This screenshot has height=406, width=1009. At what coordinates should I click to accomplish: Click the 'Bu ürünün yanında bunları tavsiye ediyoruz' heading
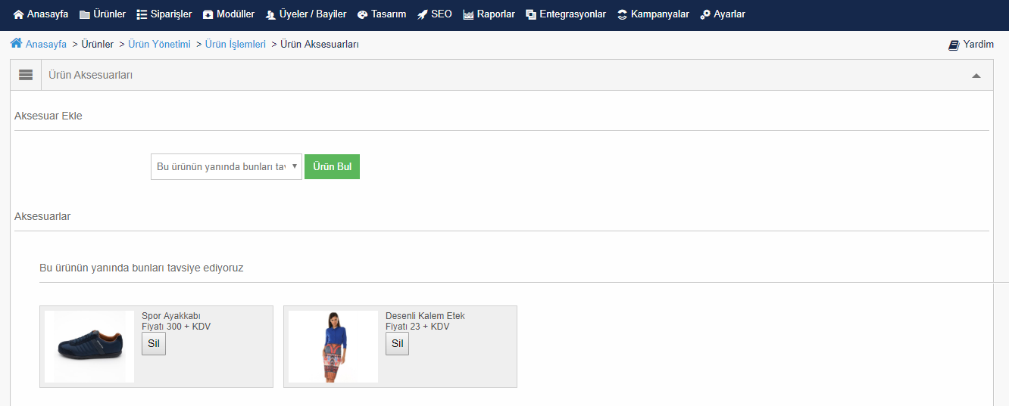[142, 268]
